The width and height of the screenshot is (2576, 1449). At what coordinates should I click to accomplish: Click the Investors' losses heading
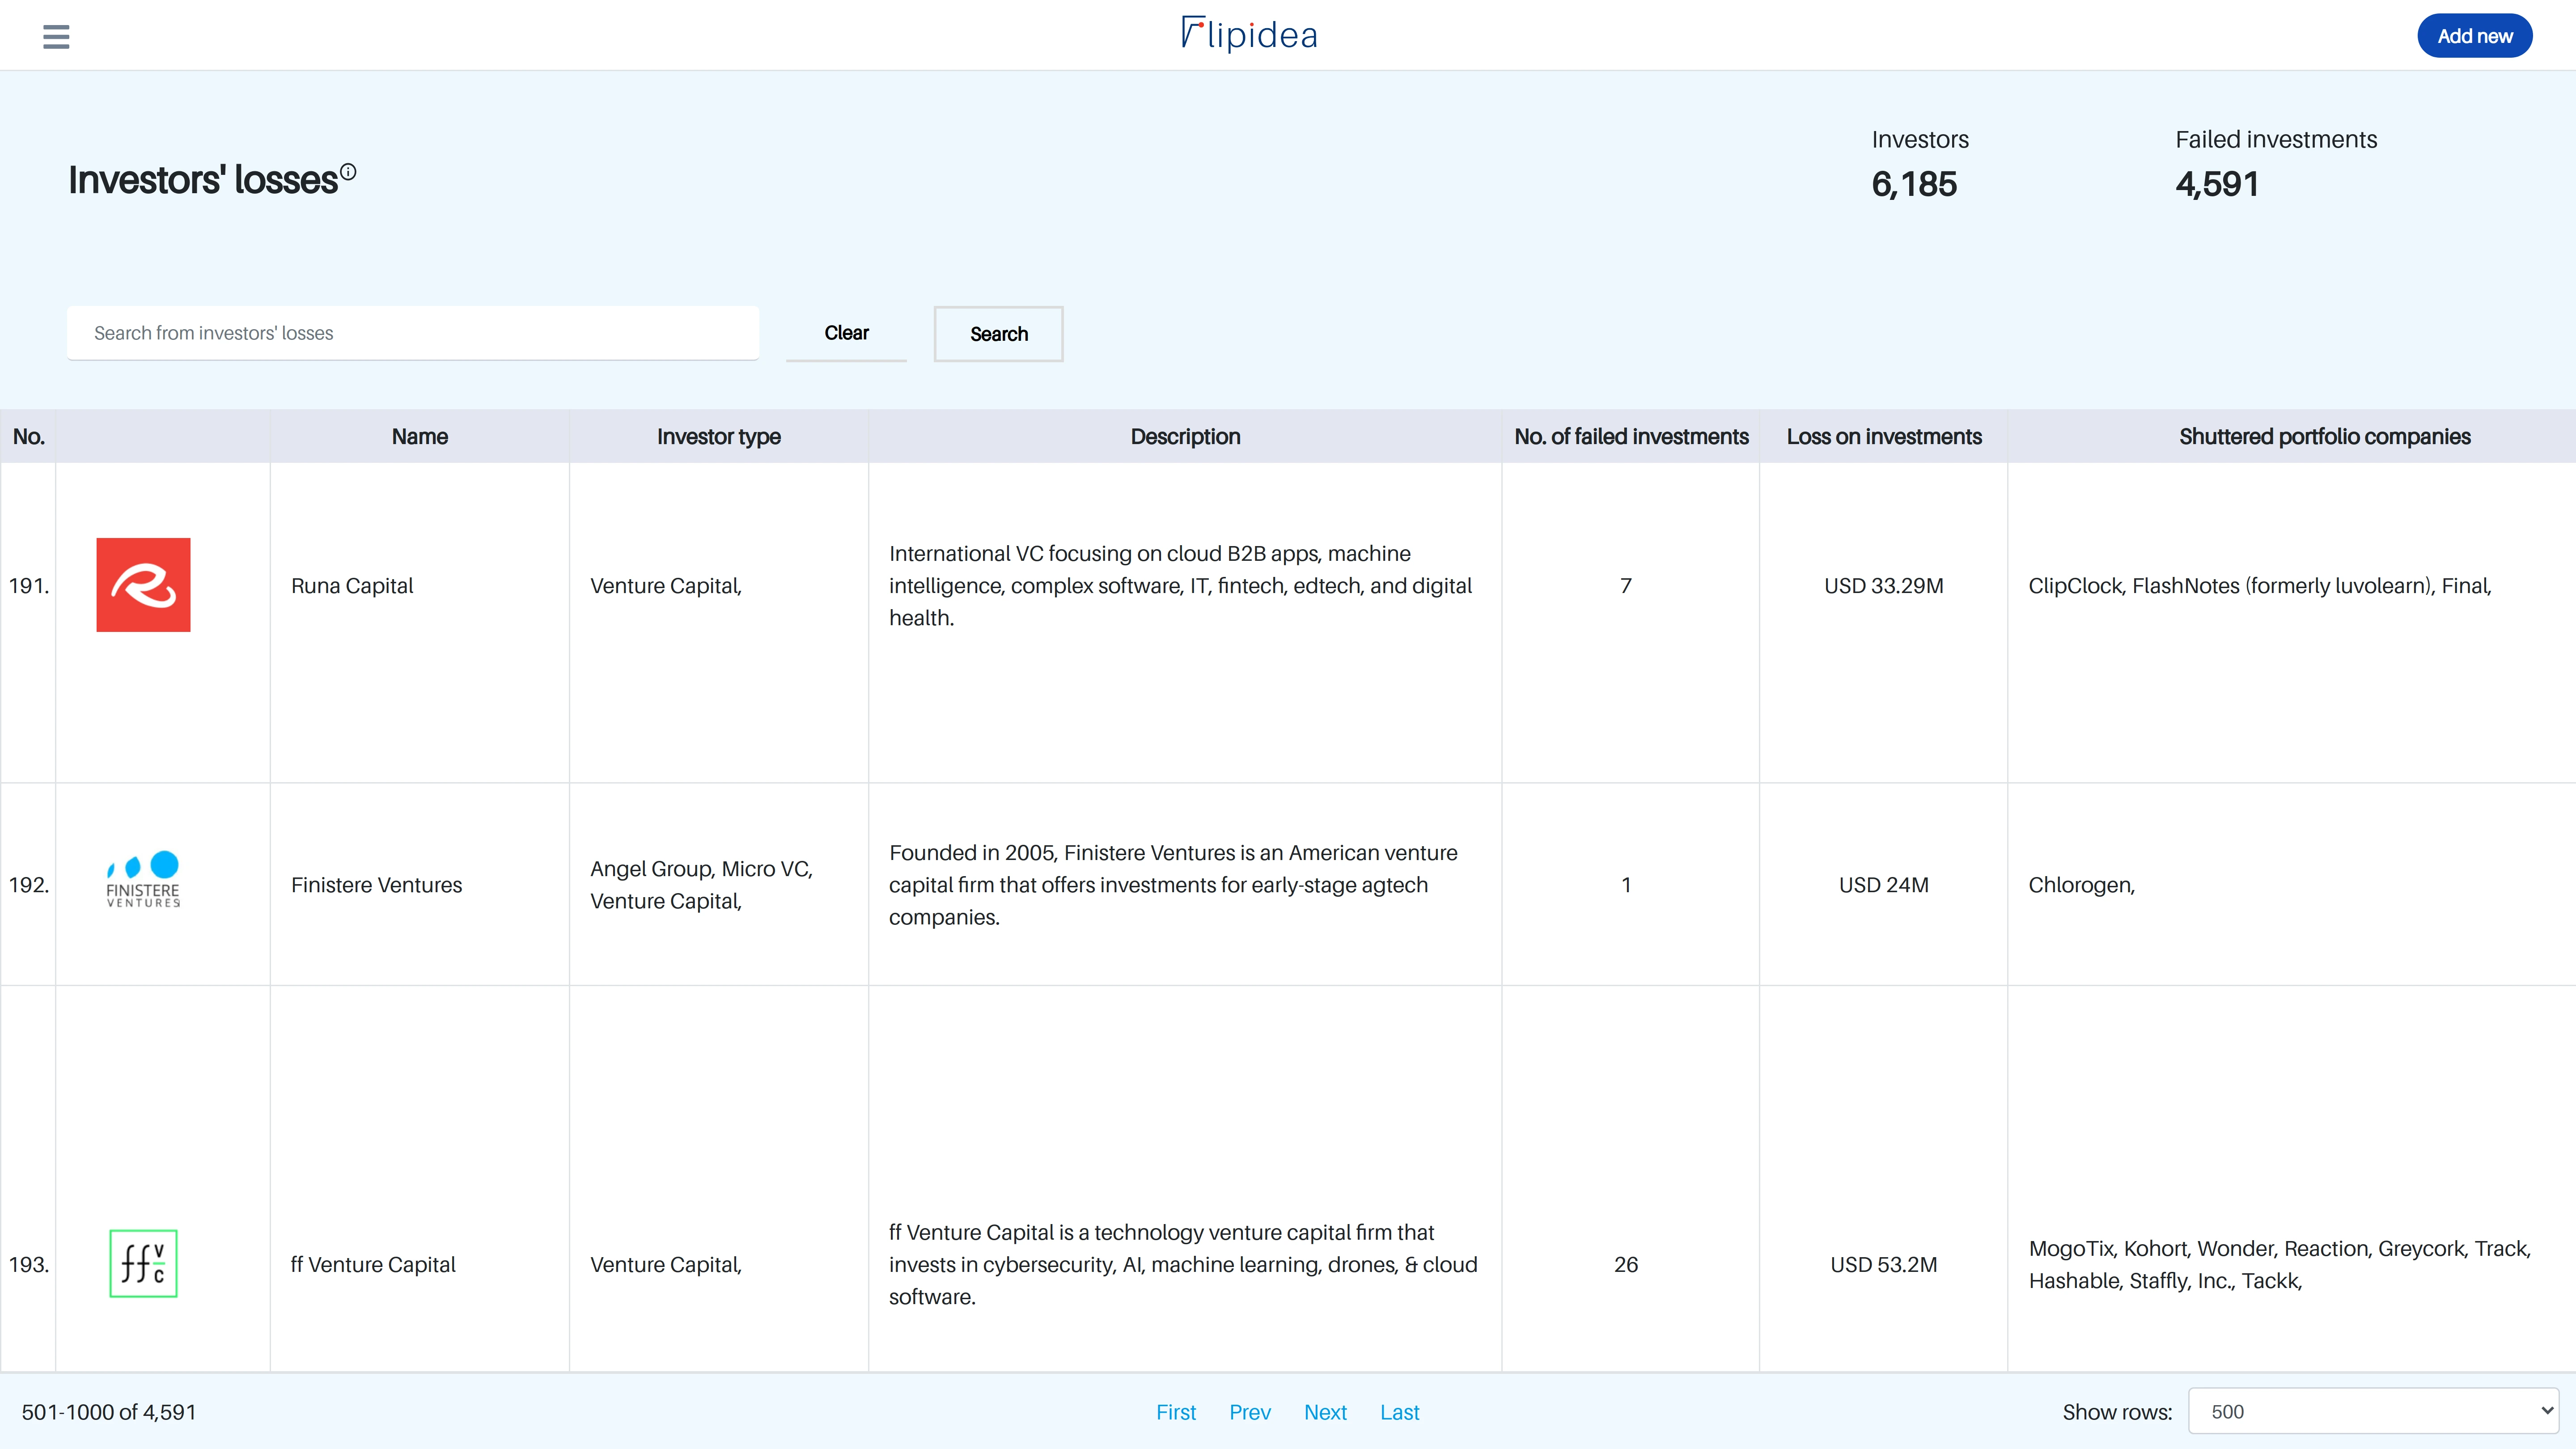click(x=203, y=180)
